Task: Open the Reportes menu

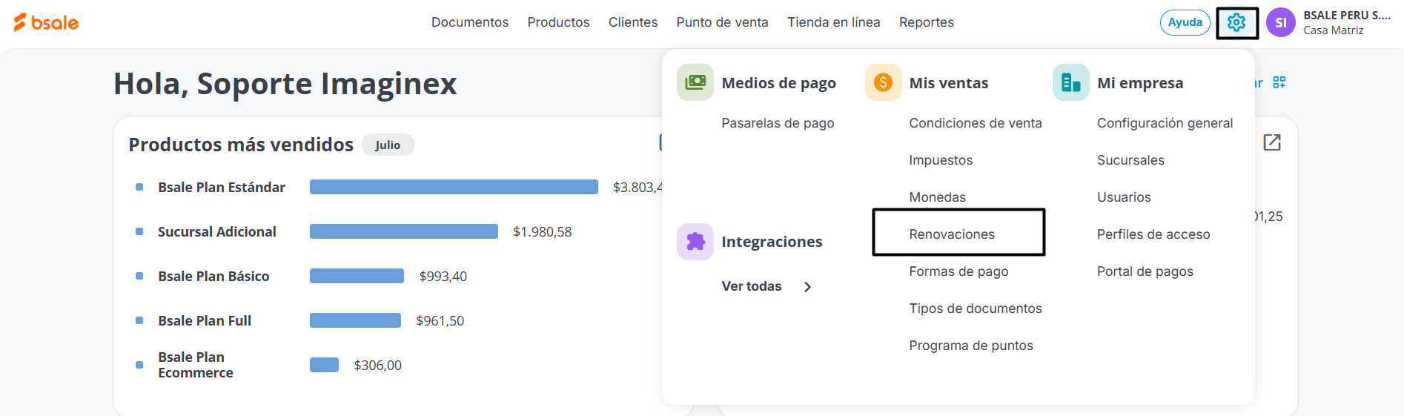Action: pos(927,22)
